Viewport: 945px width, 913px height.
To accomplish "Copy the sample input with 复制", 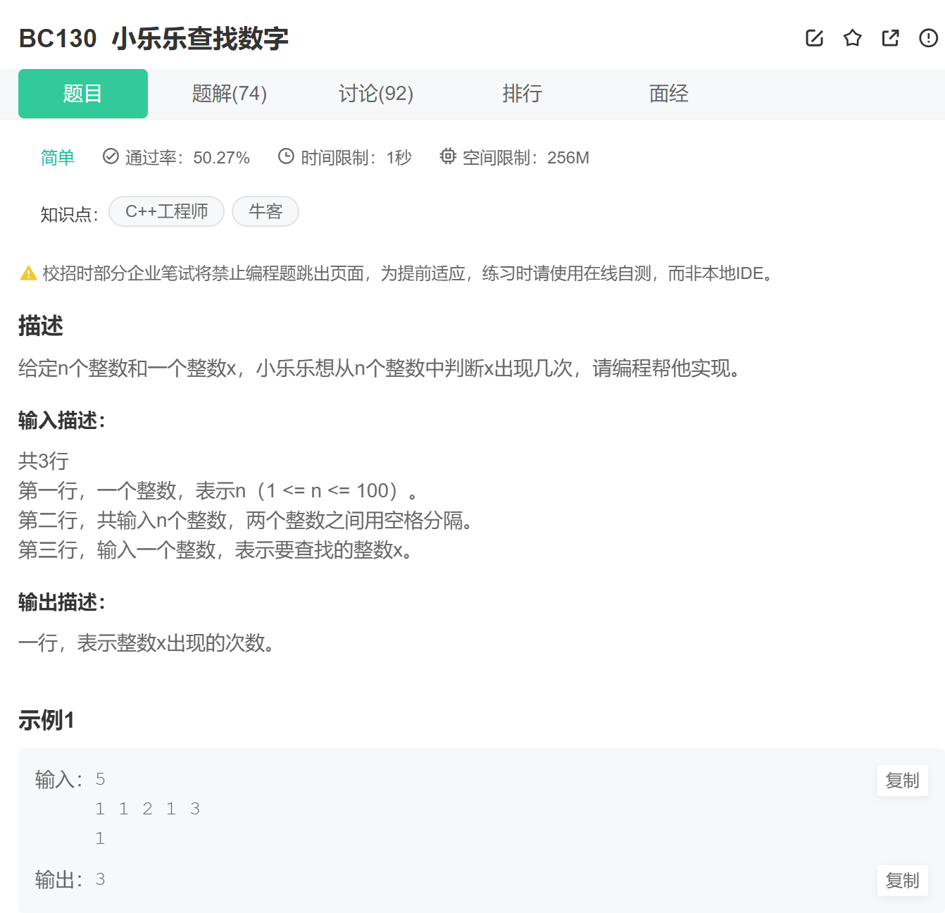I will pos(903,781).
